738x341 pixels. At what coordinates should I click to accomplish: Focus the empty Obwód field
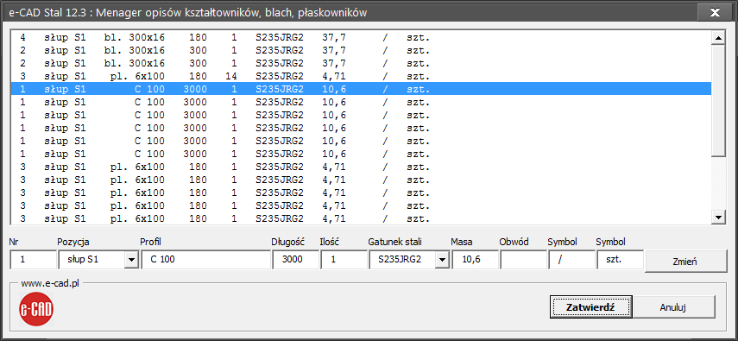tap(523, 260)
